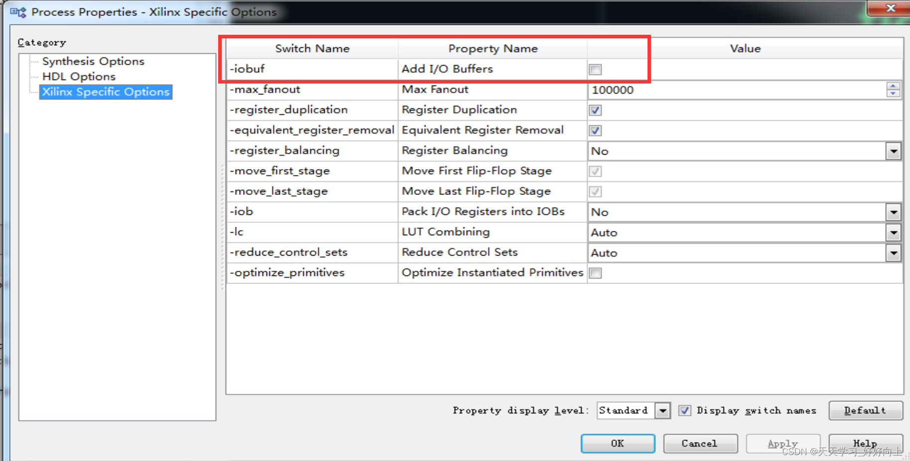
Task: Click the Apply button
Action: (x=782, y=444)
